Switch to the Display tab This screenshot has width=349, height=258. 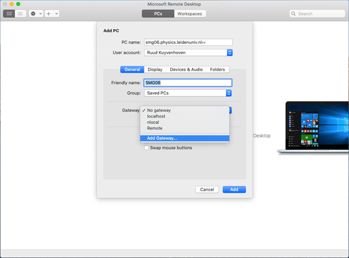click(155, 70)
